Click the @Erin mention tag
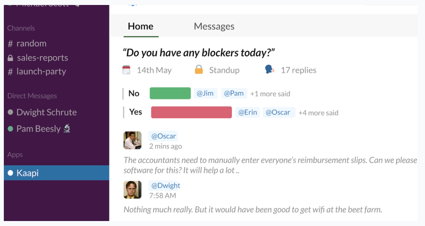425x226 pixels. (247, 112)
